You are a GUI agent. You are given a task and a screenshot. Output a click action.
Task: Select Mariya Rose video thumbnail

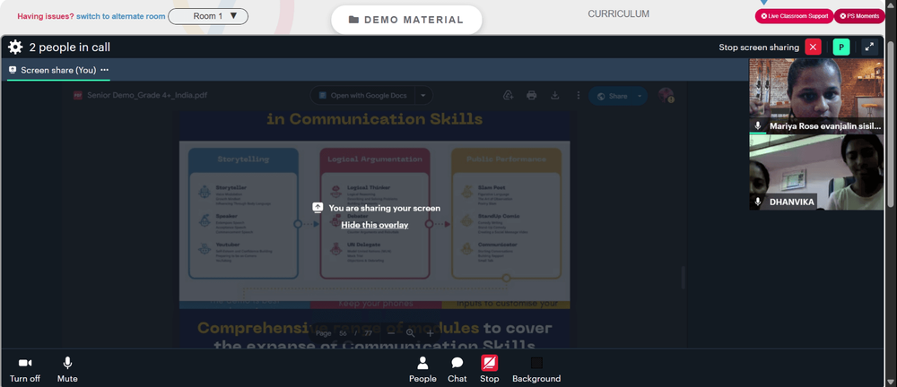(816, 96)
